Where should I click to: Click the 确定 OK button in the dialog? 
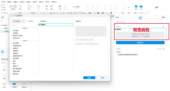click(89, 78)
